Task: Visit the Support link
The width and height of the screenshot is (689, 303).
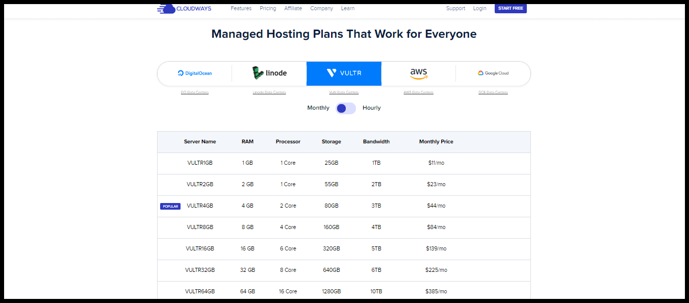Action: 455,8
